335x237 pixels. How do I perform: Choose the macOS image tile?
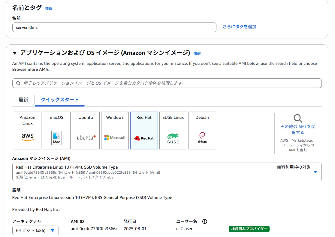coord(57,130)
